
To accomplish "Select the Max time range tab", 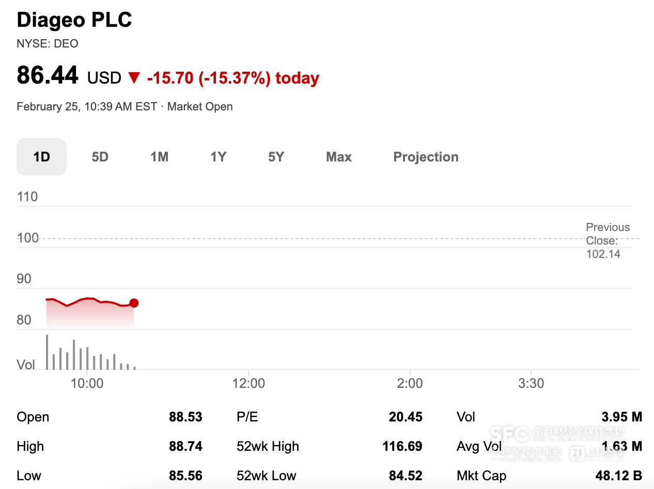I will coord(339,157).
